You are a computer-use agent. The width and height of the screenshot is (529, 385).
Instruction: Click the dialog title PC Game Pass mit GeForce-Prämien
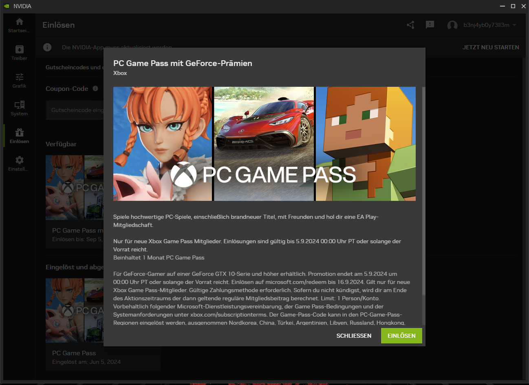click(183, 63)
